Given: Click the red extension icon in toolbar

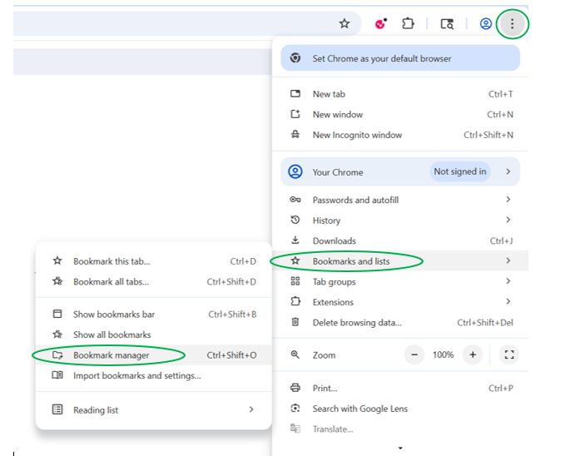Looking at the screenshot, I should [381, 23].
